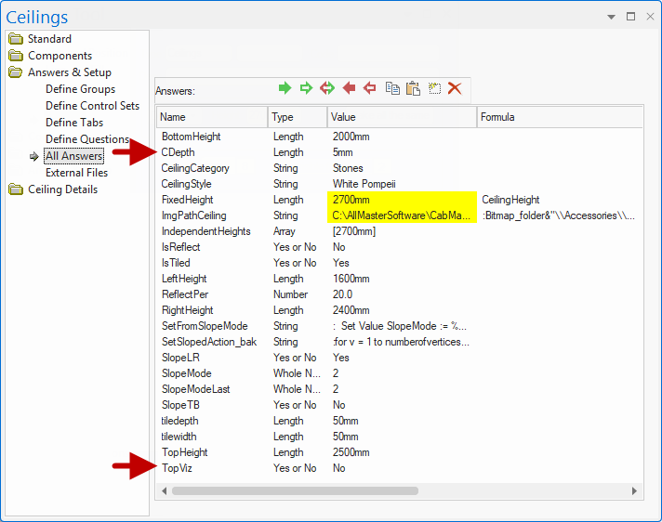The height and width of the screenshot is (522, 662).
Task: Click the outlined green right arrow icon
Action: coord(306,88)
